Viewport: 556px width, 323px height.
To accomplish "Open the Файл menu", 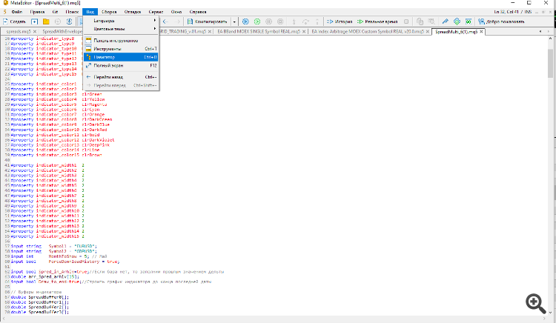I will click(16, 12).
